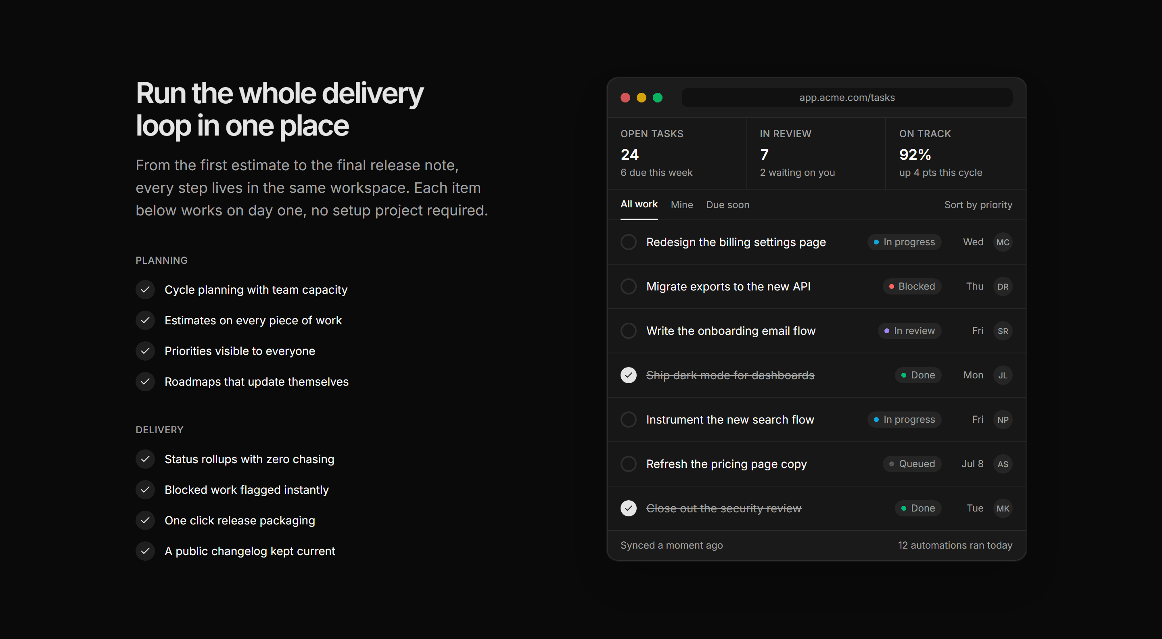Click the check icon beside A public changelog kept current
Viewport: 1162px width, 639px height.
[x=145, y=551]
